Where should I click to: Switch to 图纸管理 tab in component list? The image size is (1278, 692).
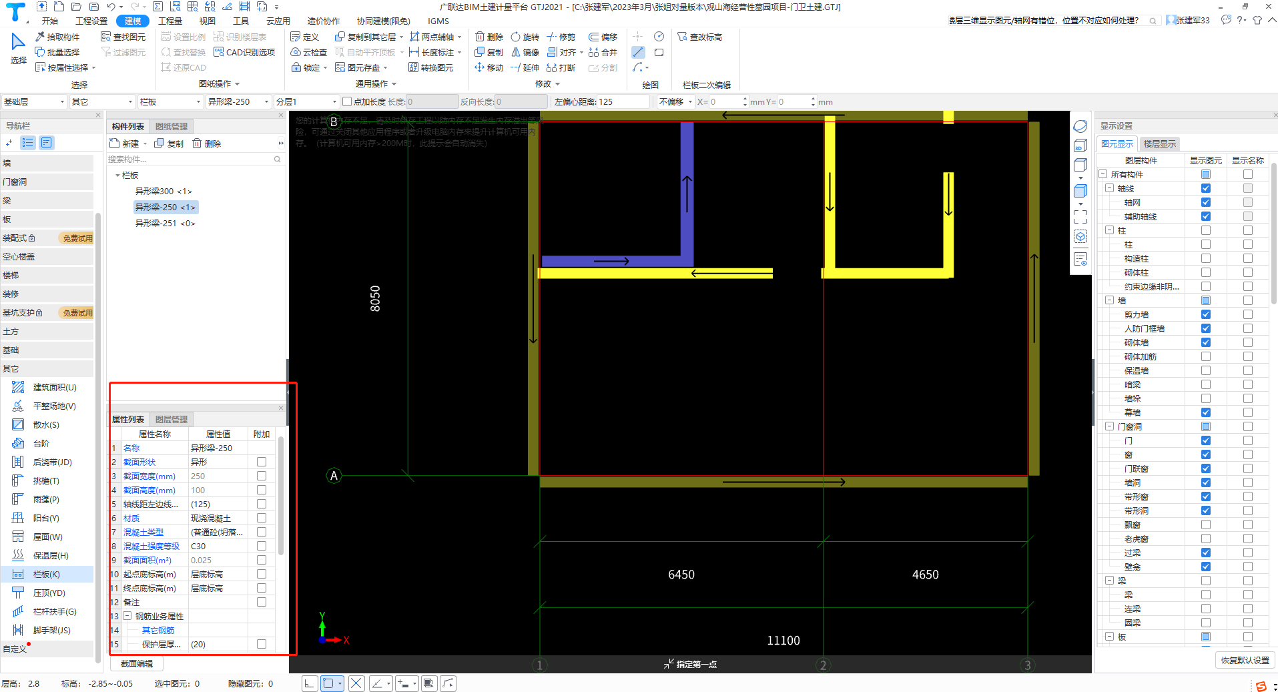tap(172, 126)
